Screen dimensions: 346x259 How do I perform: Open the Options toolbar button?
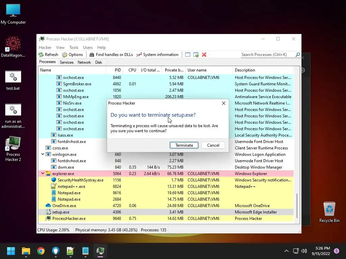pyautogui.click(x=73, y=55)
